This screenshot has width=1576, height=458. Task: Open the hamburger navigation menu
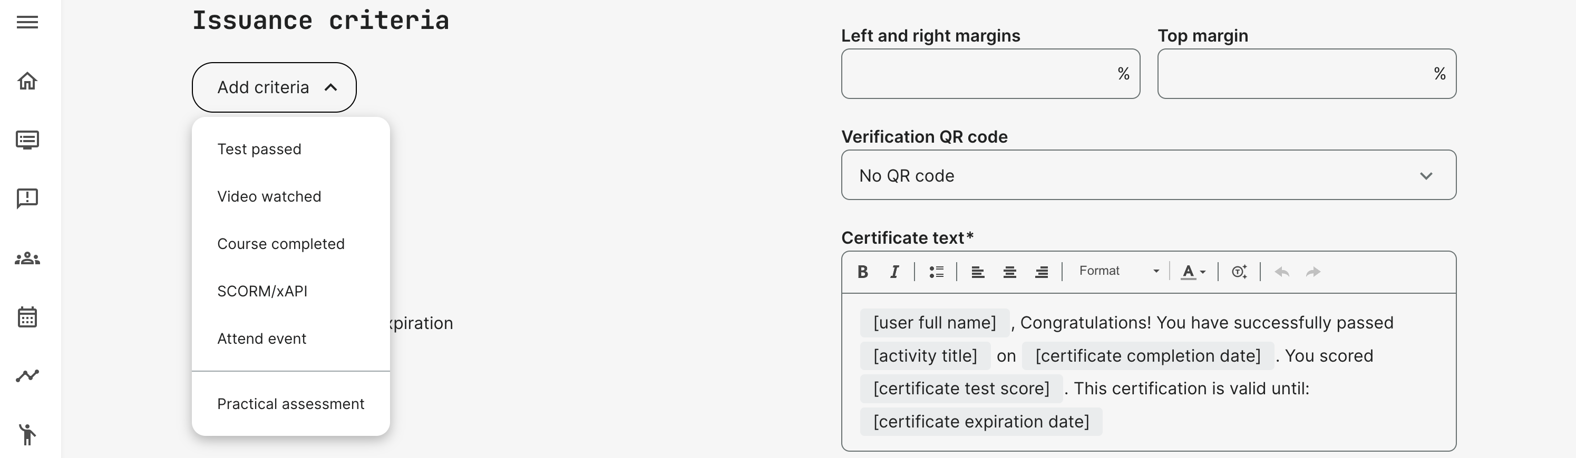(27, 23)
